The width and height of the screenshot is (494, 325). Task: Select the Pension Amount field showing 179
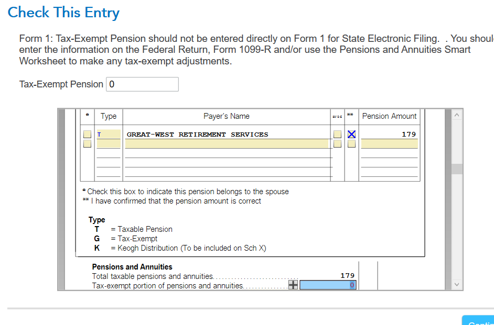(x=389, y=135)
